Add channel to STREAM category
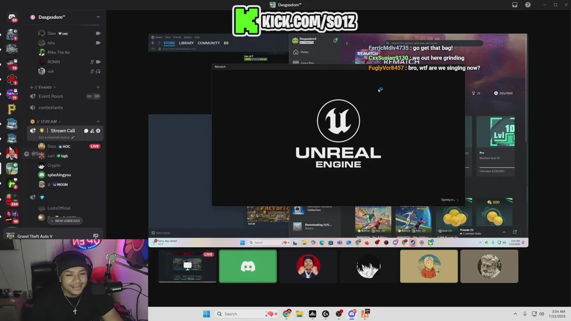Viewport: 571px width, 321px height. 98,121
